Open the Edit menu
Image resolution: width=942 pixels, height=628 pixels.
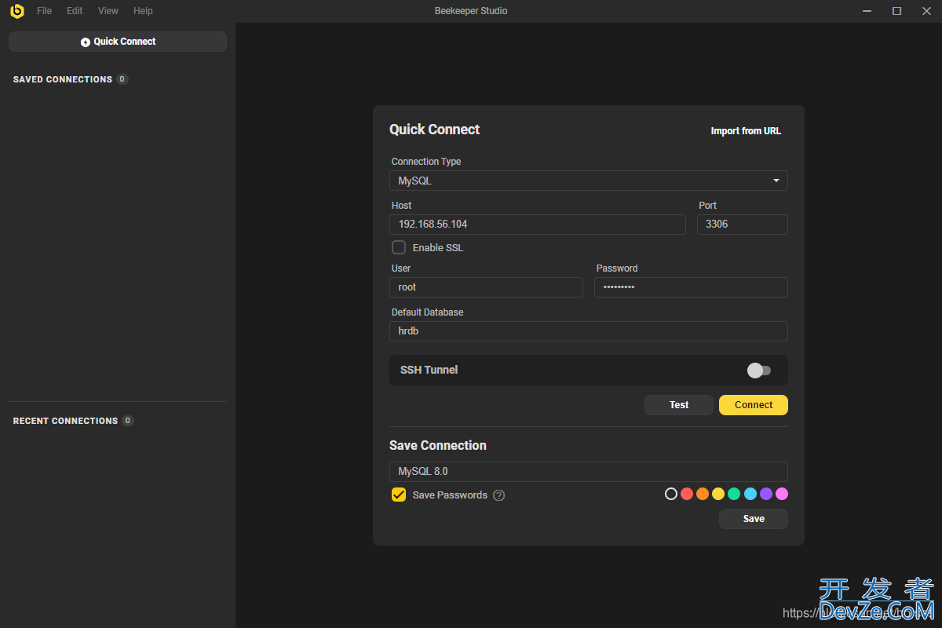coord(75,11)
